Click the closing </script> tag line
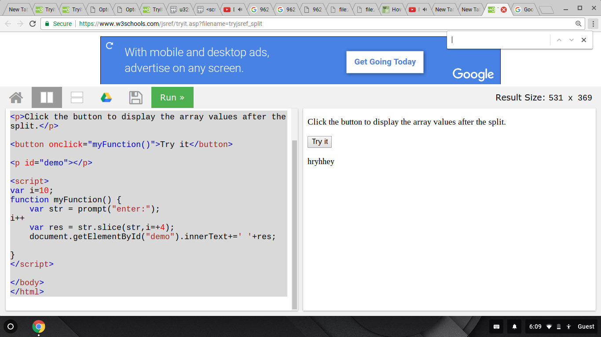The width and height of the screenshot is (601, 337). (32, 264)
